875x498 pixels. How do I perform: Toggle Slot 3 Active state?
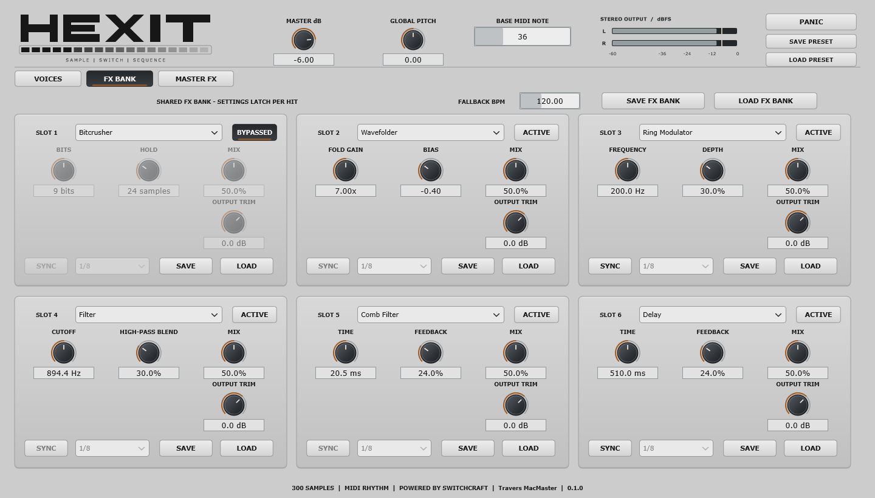click(x=818, y=132)
